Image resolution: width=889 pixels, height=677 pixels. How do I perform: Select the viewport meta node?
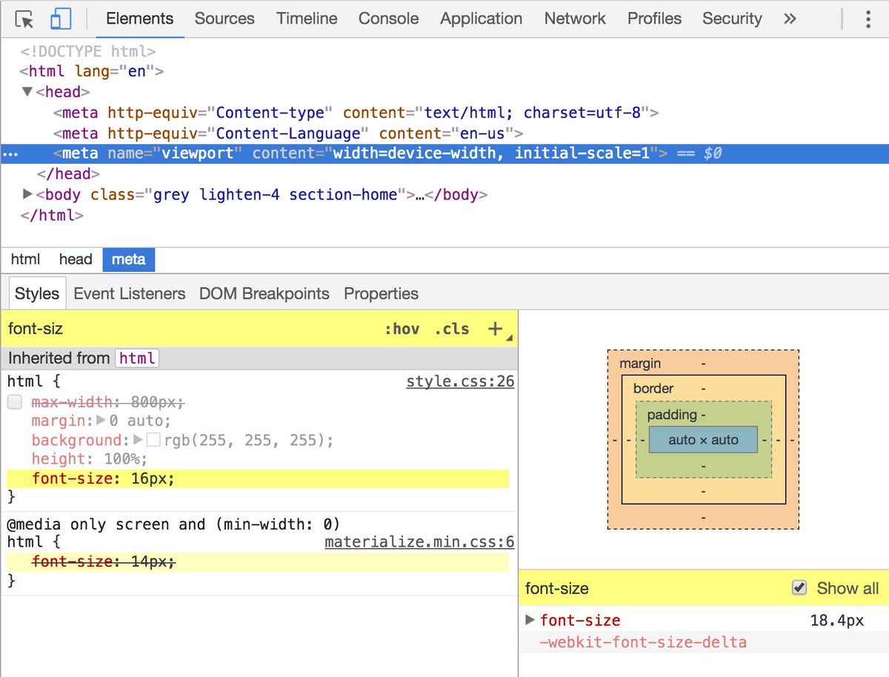tap(444, 154)
